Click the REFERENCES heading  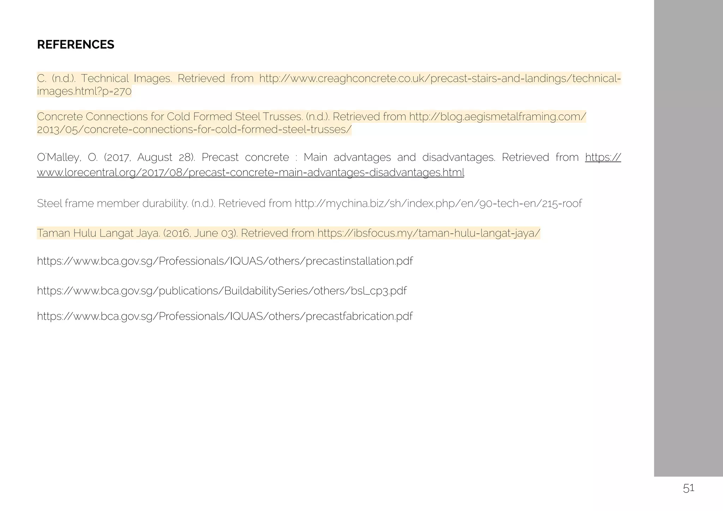click(x=76, y=44)
